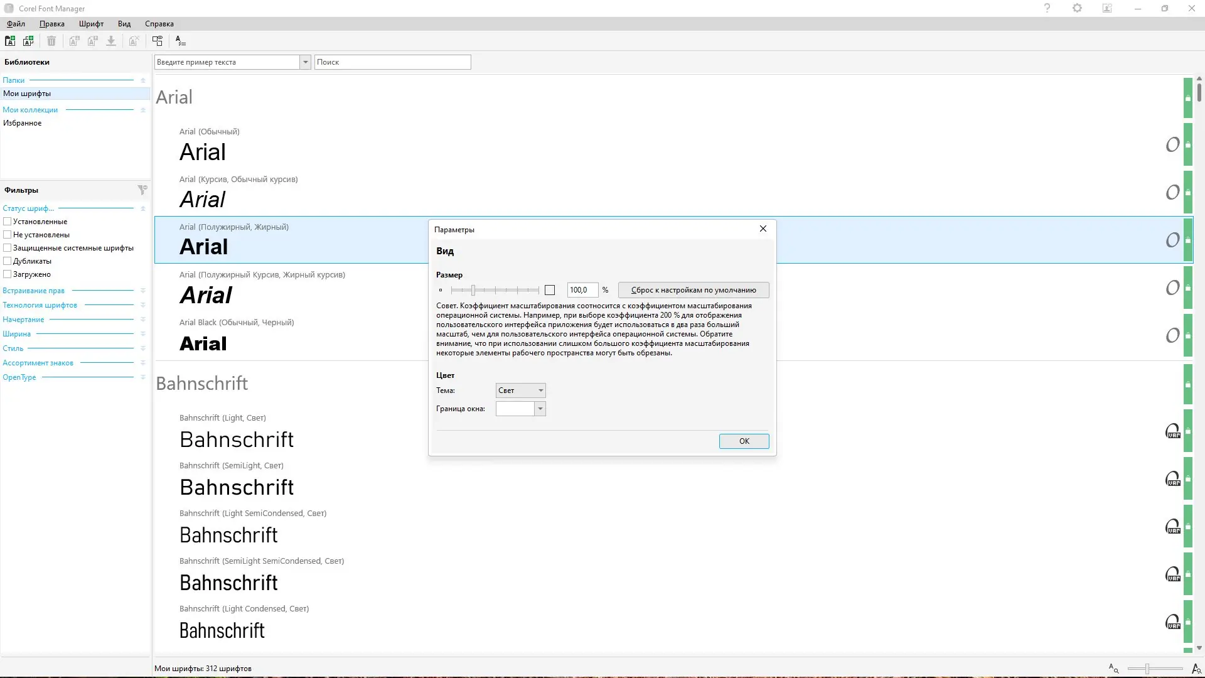Click the filter funnel icon in Фильтры
Image resolution: width=1205 pixels, height=678 pixels.
click(142, 190)
